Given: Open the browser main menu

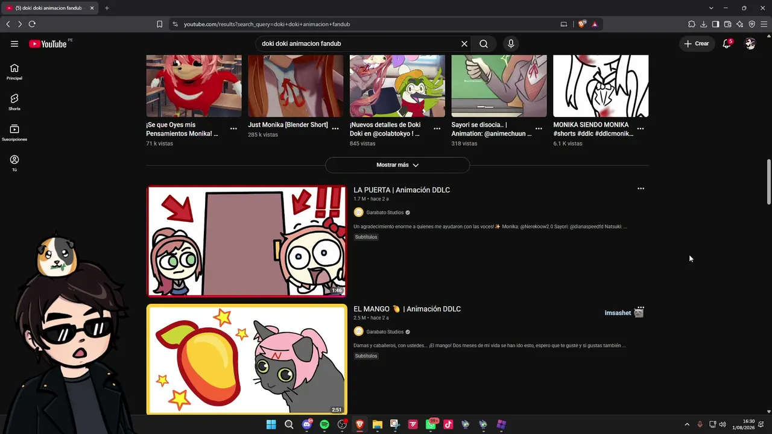Looking at the screenshot, I should pyautogui.click(x=764, y=24).
